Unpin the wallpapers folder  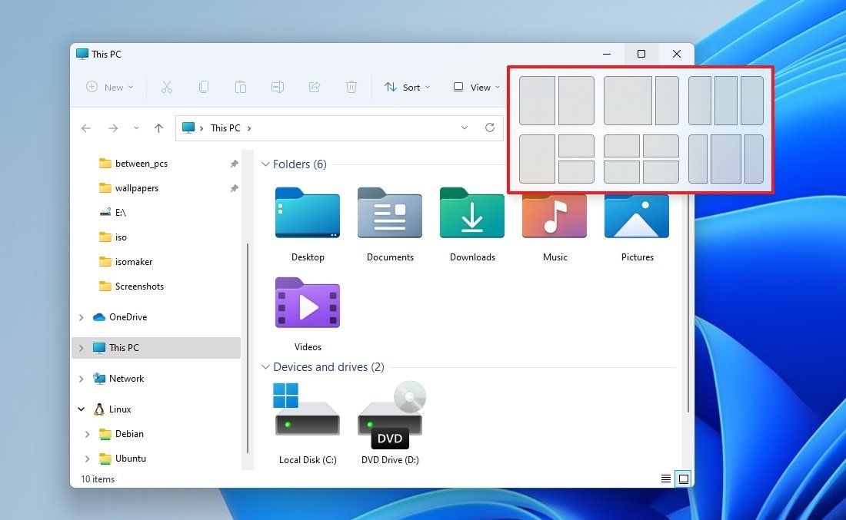tap(234, 187)
